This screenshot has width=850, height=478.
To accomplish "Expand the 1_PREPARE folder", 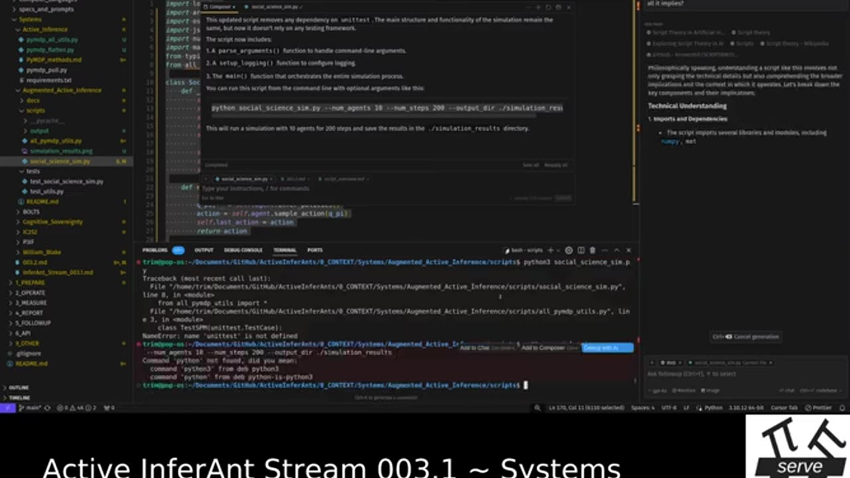I will pos(30,283).
